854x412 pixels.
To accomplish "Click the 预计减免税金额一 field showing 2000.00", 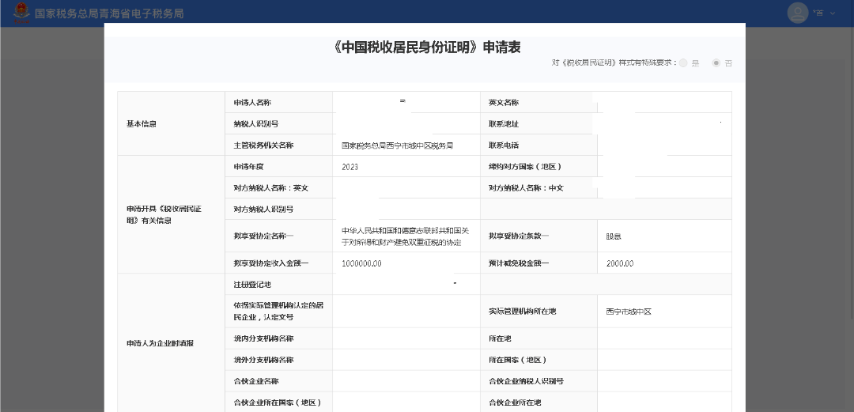I will (664, 263).
